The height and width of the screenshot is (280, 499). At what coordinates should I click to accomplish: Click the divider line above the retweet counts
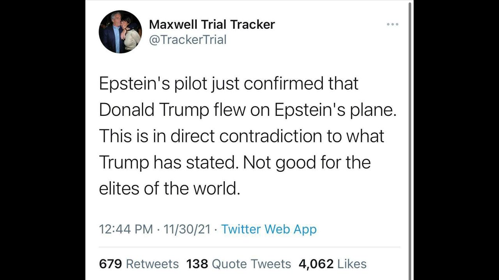click(x=249, y=247)
